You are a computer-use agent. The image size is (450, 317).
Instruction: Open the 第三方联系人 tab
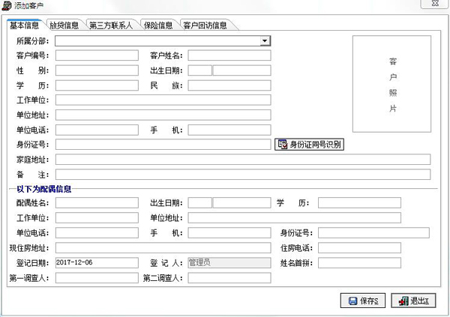pos(110,25)
